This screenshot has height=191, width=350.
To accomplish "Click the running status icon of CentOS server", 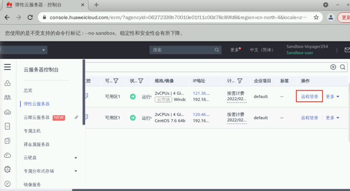I will pyautogui.click(x=133, y=118).
